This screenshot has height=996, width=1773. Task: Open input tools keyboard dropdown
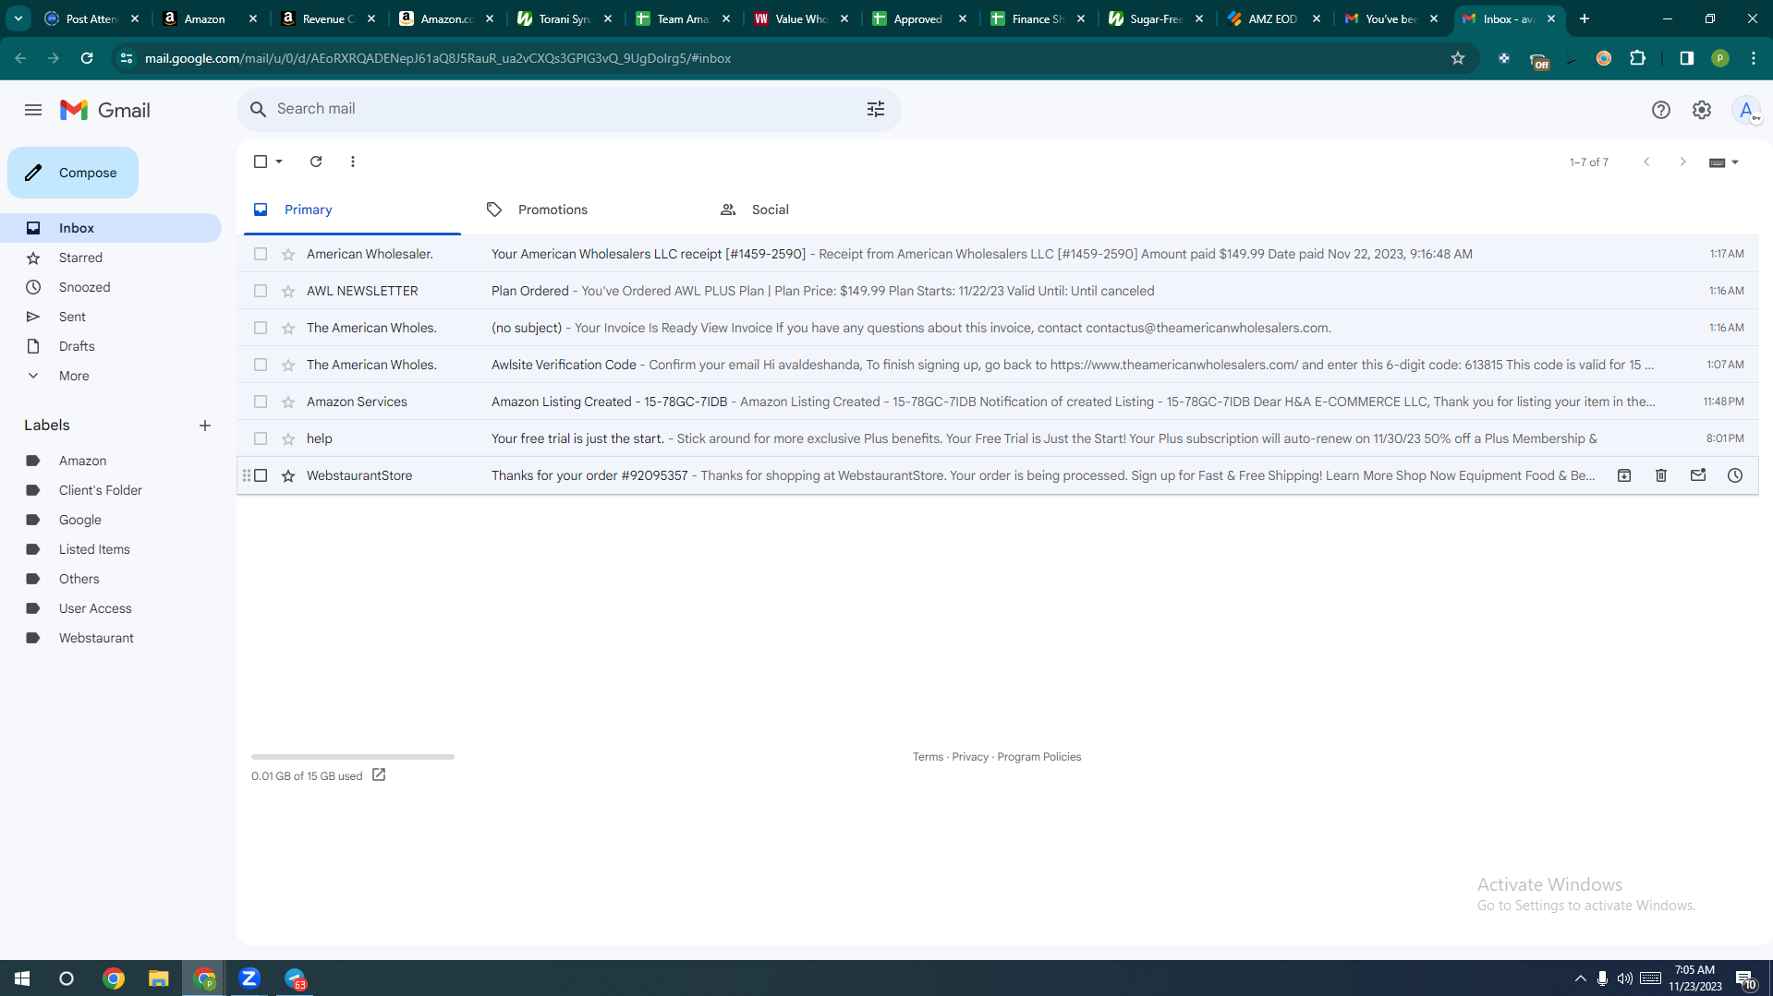pos(1724,162)
